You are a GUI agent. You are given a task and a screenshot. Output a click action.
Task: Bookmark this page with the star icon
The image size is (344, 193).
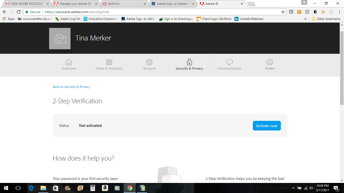pyautogui.click(x=283, y=12)
